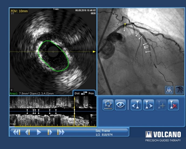Click the yellow frame cursor in longitudinal view

(x=74, y=111)
